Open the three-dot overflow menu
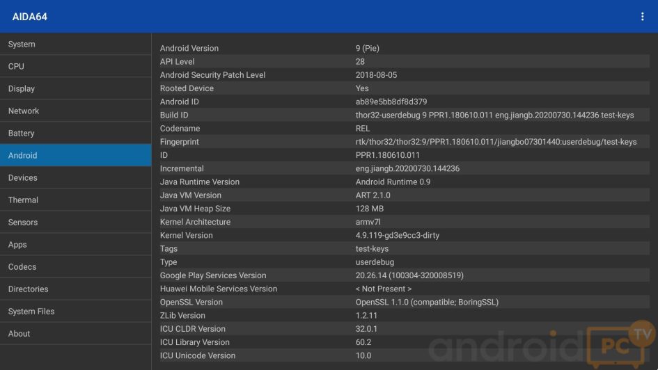The height and width of the screenshot is (370, 658). click(x=642, y=17)
